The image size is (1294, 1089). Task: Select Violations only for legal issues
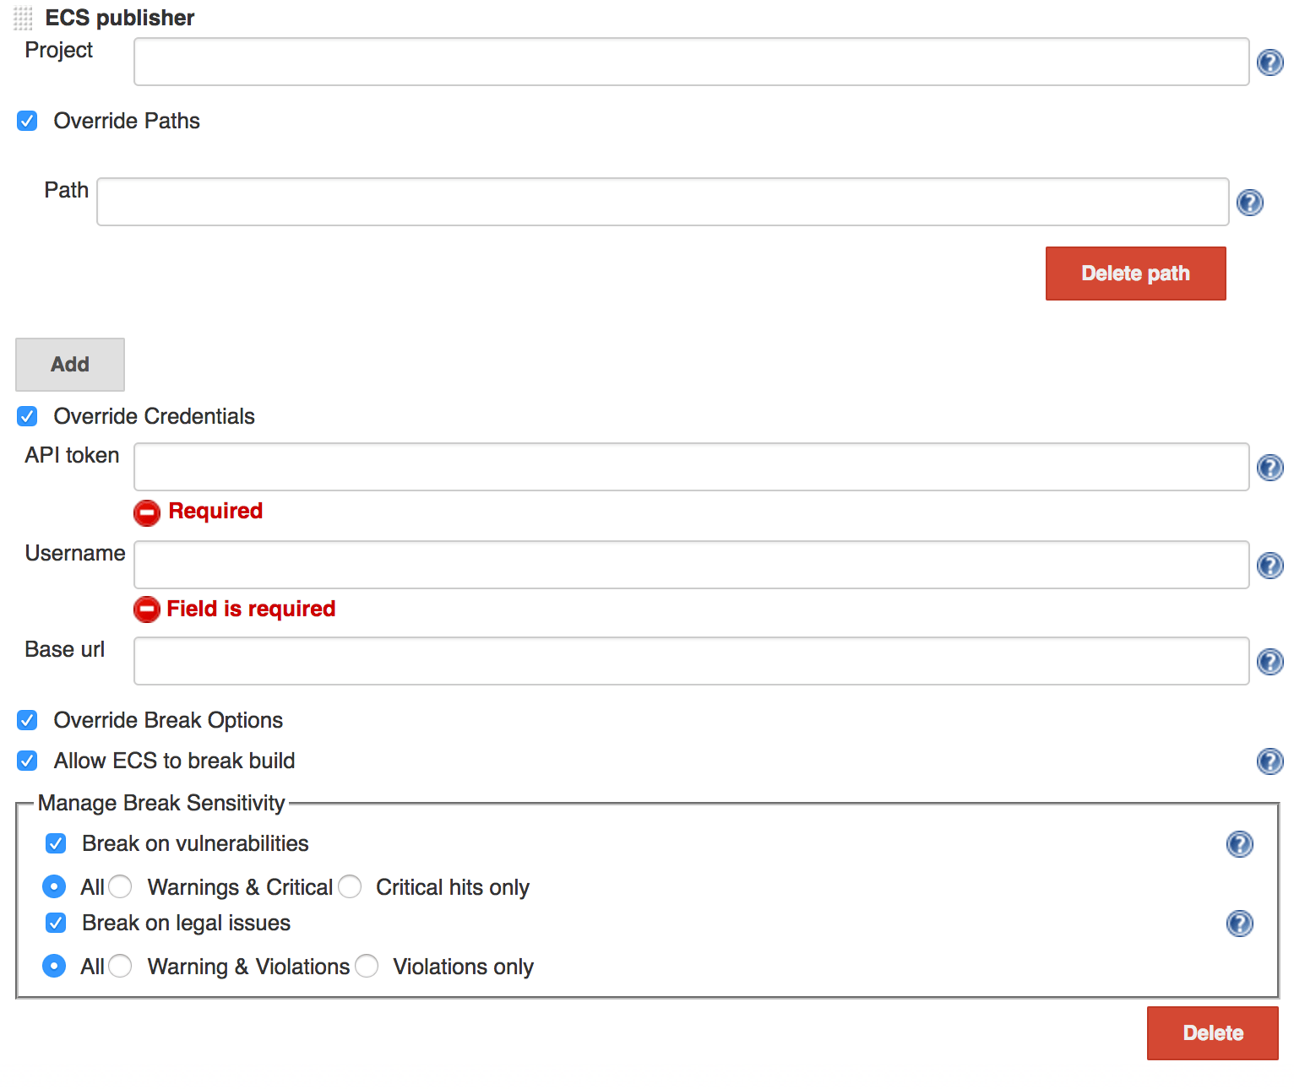click(x=367, y=966)
